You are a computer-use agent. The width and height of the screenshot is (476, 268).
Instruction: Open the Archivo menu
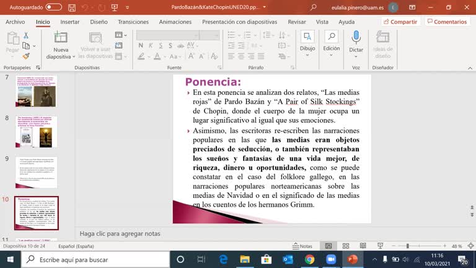tap(15, 22)
